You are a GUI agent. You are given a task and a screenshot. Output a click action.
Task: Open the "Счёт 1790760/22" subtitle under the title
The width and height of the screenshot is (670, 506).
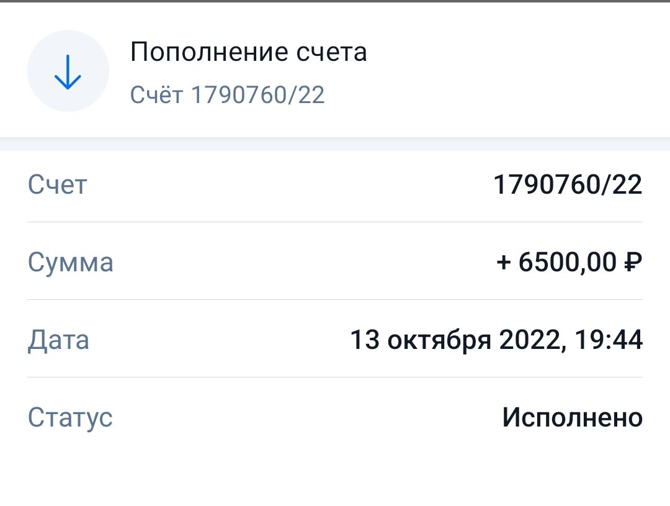click(x=227, y=96)
